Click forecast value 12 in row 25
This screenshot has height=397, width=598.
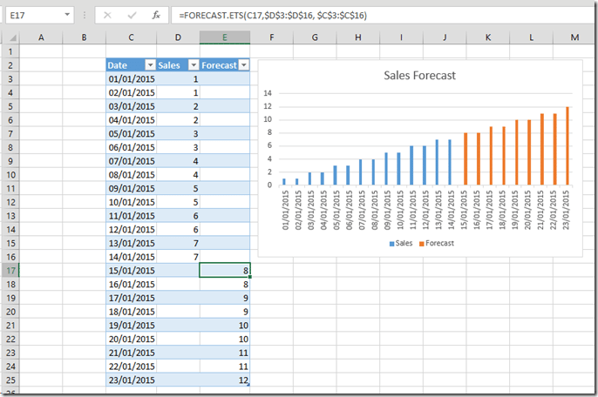click(x=225, y=380)
